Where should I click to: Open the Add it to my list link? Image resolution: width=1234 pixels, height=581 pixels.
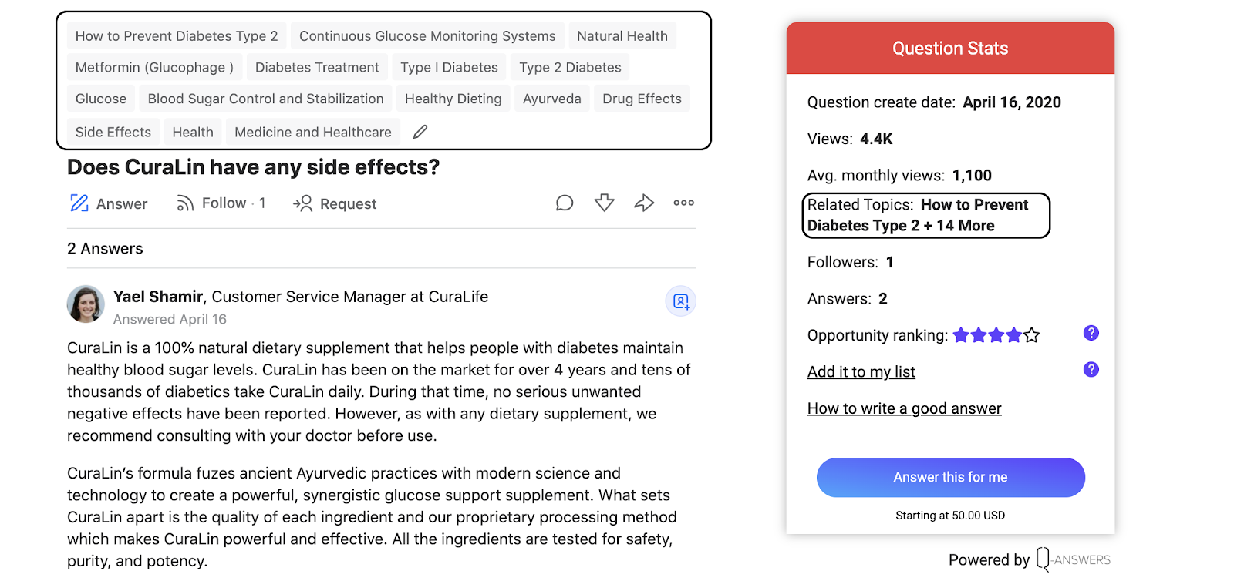pyautogui.click(x=861, y=372)
